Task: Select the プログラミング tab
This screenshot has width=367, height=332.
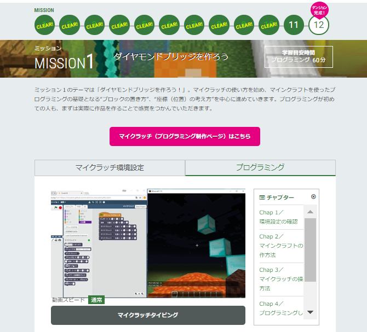Action: [x=260, y=167]
